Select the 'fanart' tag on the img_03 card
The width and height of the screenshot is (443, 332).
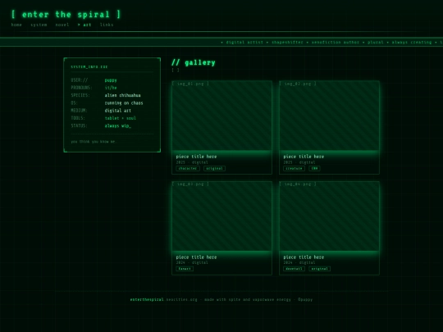(x=185, y=269)
